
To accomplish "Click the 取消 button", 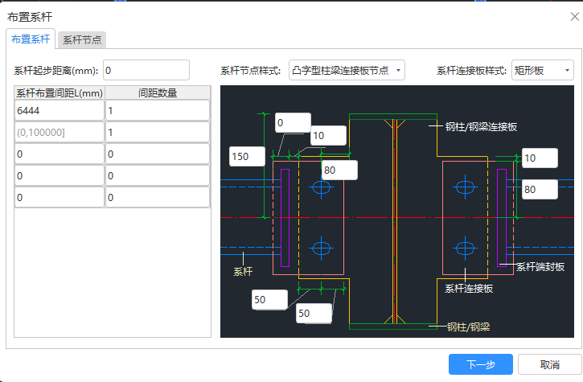I will tap(549, 364).
